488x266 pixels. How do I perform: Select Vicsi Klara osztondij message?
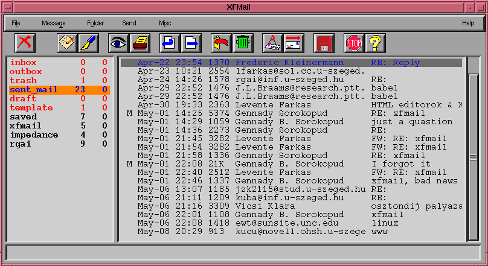pos(291,206)
